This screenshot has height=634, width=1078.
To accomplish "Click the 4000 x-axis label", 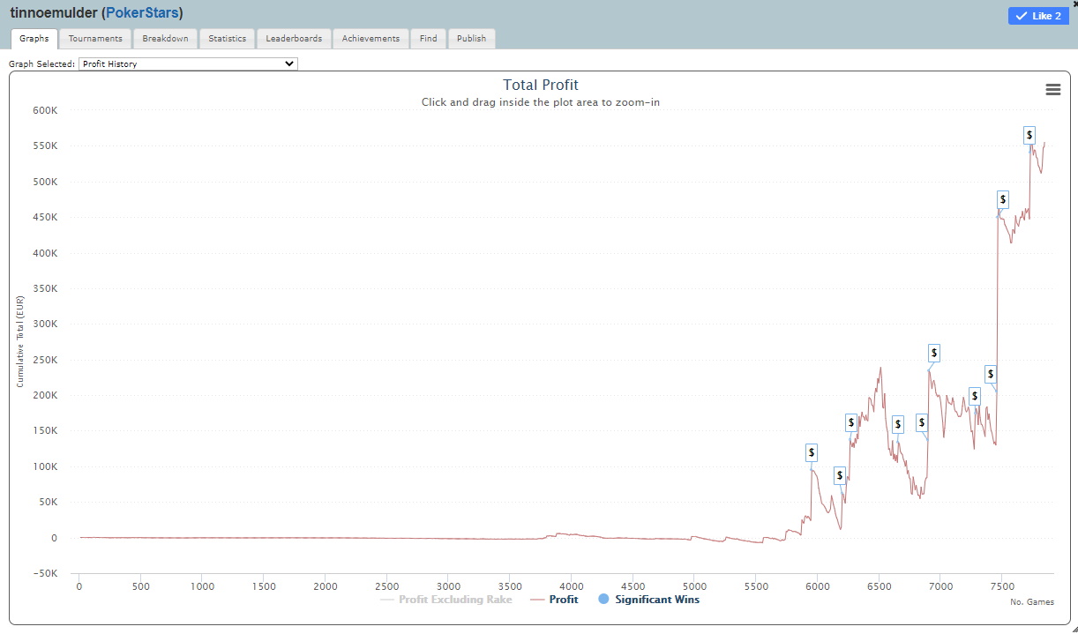I will (572, 586).
